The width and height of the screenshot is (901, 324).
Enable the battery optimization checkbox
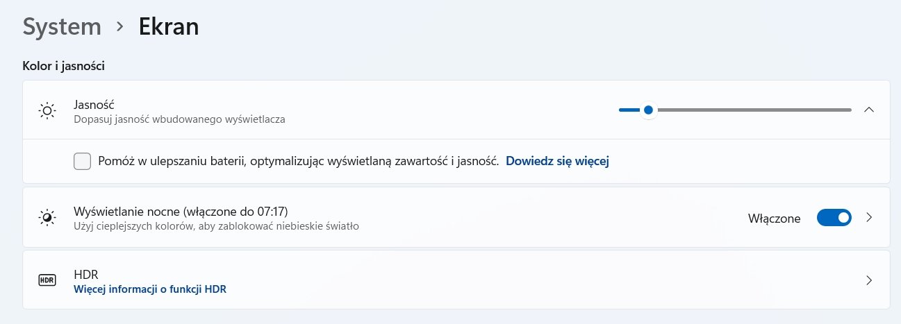tap(82, 162)
